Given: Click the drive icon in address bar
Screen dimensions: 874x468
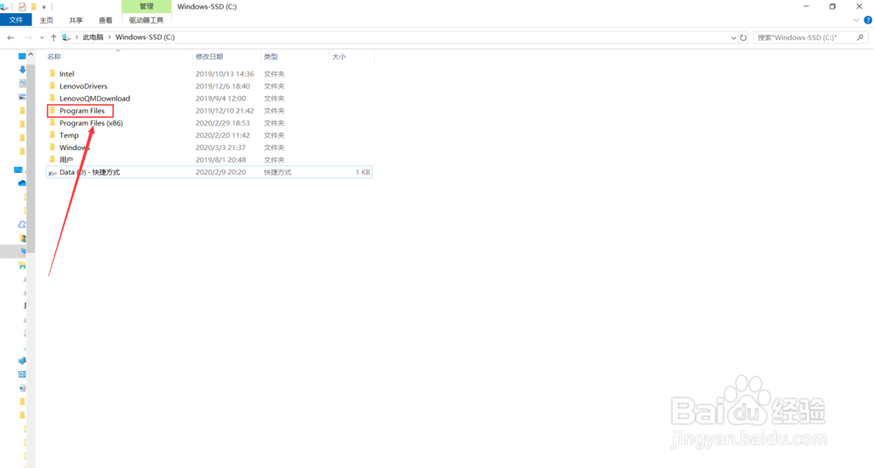Looking at the screenshot, I should tap(66, 38).
